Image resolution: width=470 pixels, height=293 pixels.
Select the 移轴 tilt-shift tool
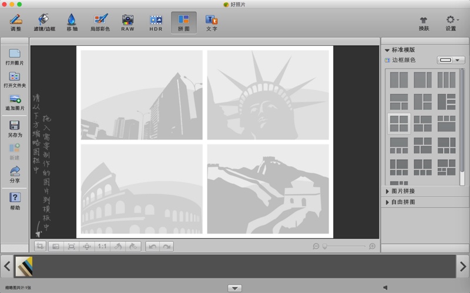pyautogui.click(x=72, y=23)
